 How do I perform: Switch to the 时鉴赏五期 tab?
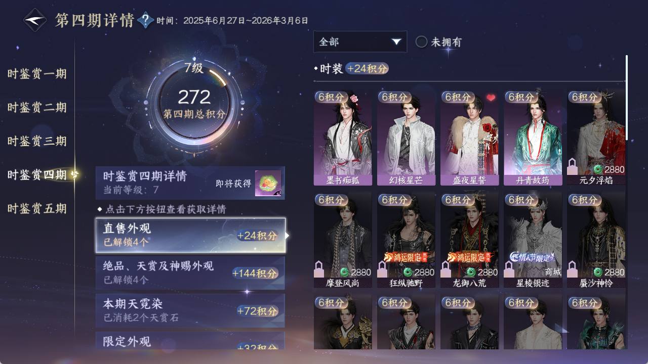point(37,208)
